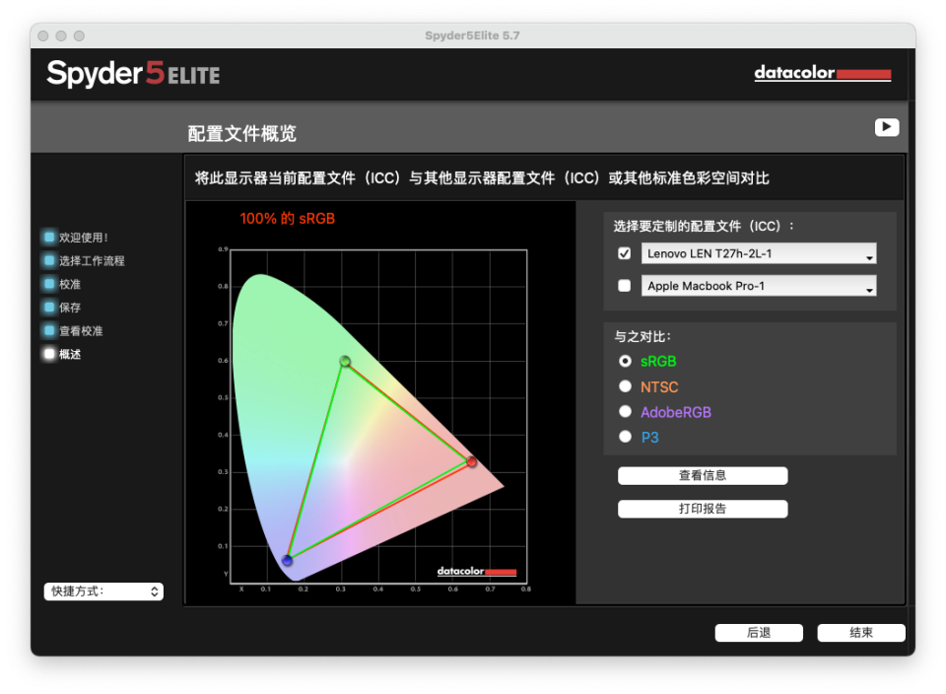The width and height of the screenshot is (946, 694).
Task: Open the Apple Macbook Pro-1 profile dropdown
Action: coord(759,286)
